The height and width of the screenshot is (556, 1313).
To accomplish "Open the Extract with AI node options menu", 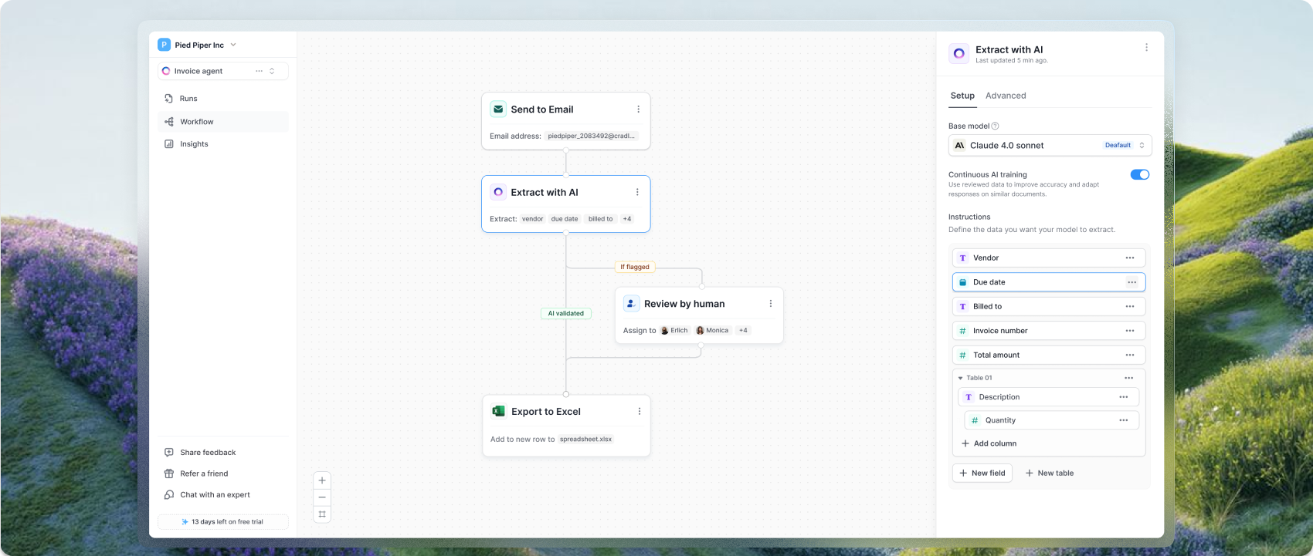I will [637, 192].
